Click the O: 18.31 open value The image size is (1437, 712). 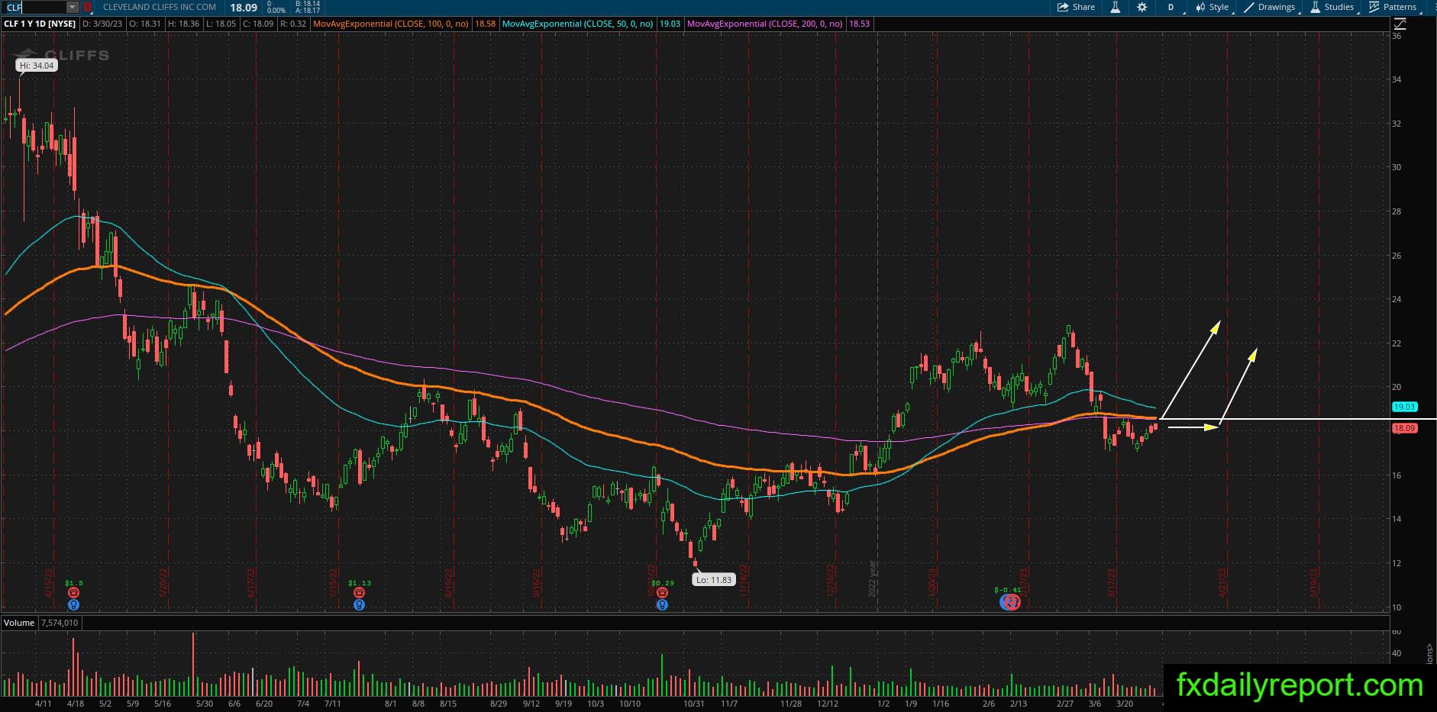[x=145, y=24]
